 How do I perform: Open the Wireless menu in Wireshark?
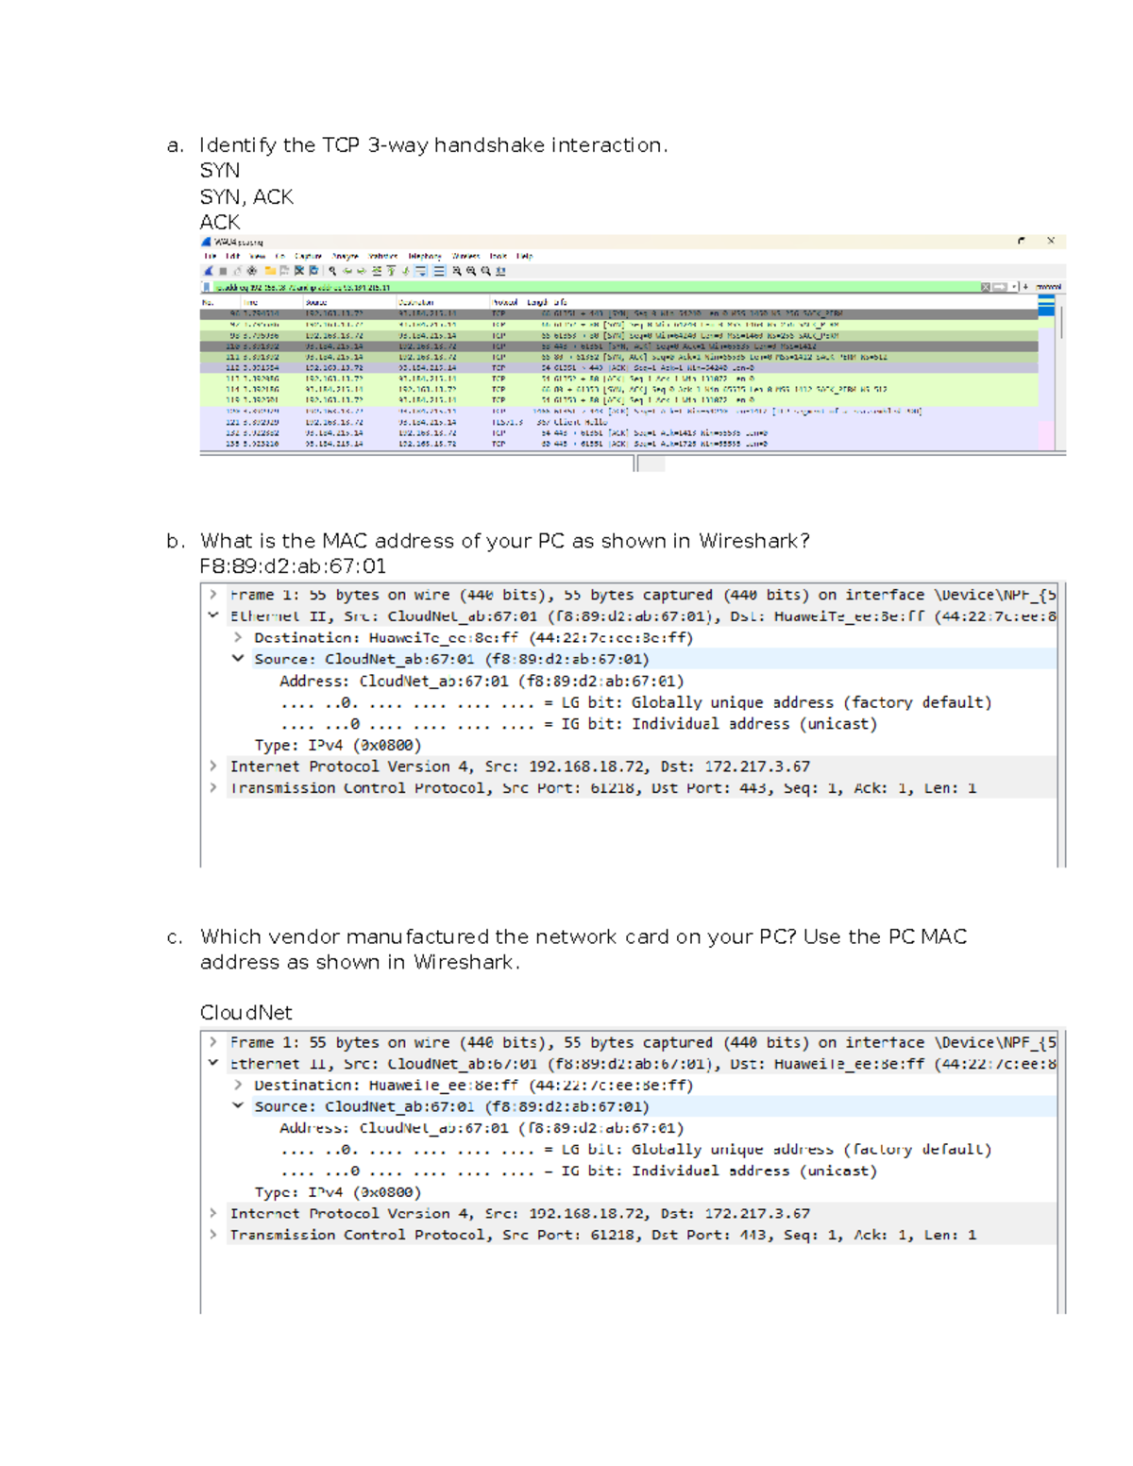(465, 257)
